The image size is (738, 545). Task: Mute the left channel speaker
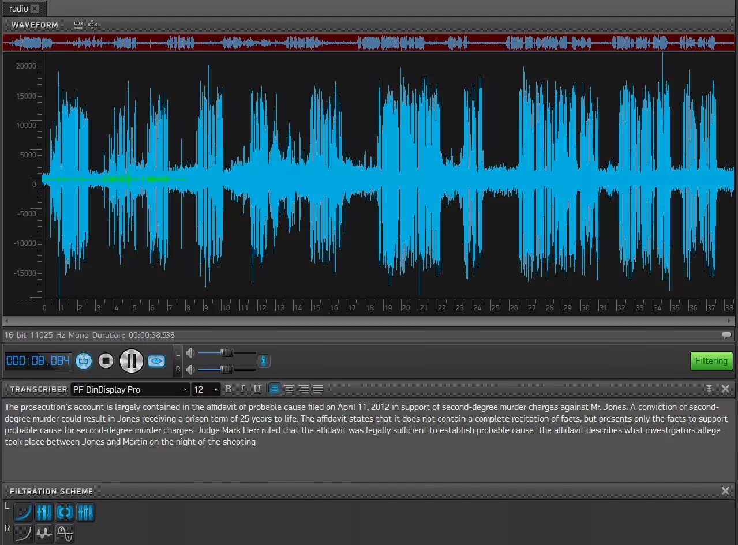[x=190, y=353]
